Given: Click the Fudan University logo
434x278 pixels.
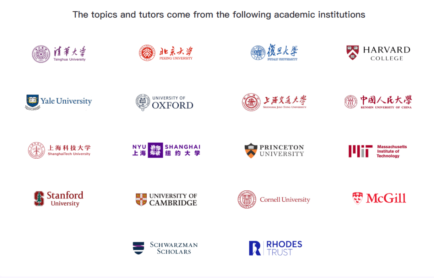Looking at the screenshot, I should pos(274,53).
